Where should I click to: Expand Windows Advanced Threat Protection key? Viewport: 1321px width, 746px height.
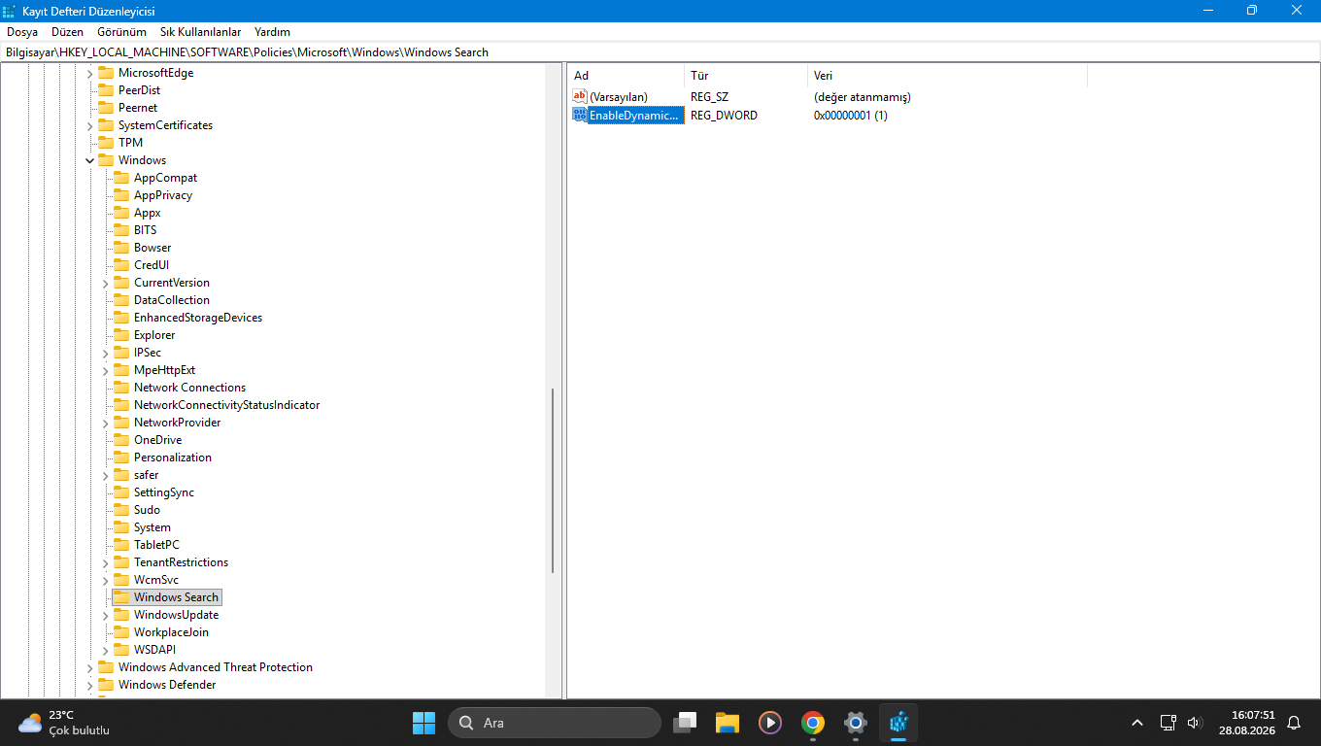pyautogui.click(x=90, y=667)
